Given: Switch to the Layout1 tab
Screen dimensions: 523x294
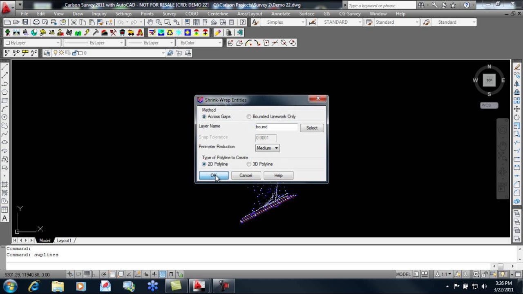Looking at the screenshot, I should tap(64, 241).
